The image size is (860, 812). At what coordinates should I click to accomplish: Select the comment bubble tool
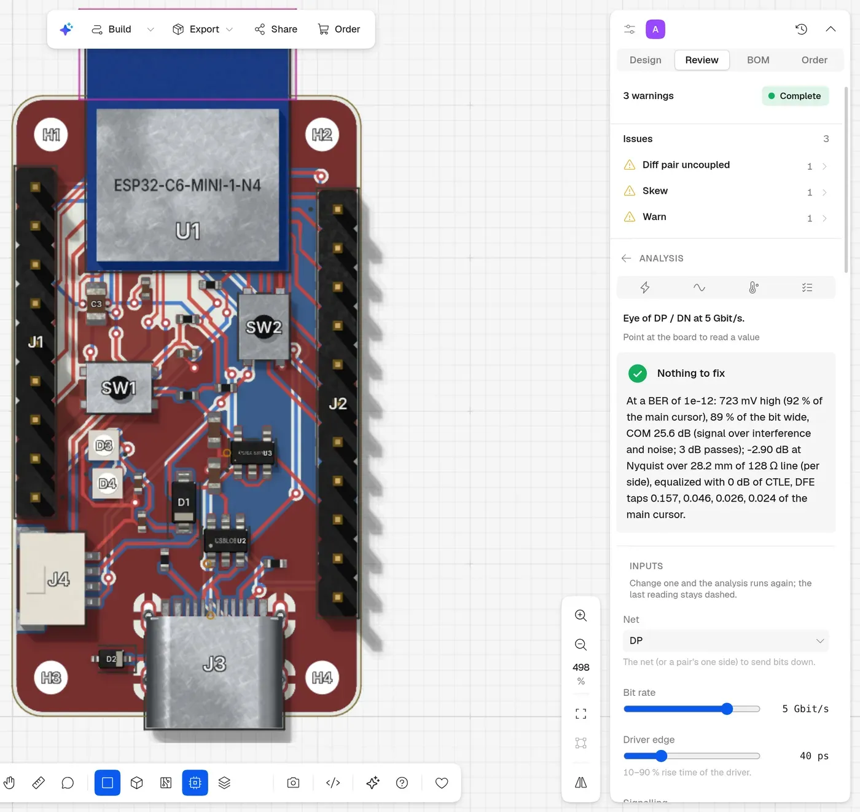(68, 782)
